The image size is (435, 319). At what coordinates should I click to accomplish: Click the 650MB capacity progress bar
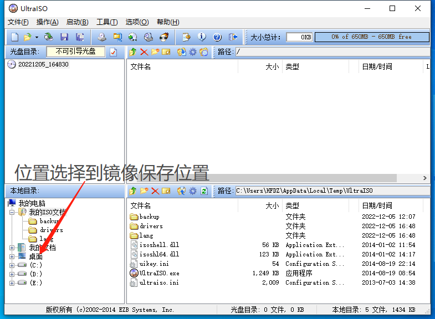click(372, 37)
